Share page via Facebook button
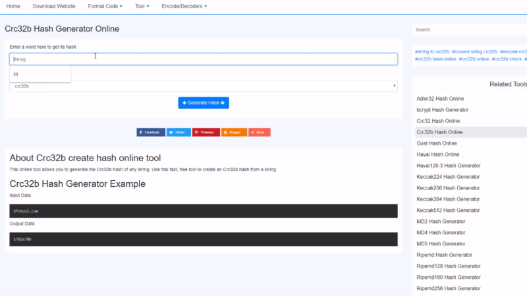This screenshot has width=527, height=296. 151,132
